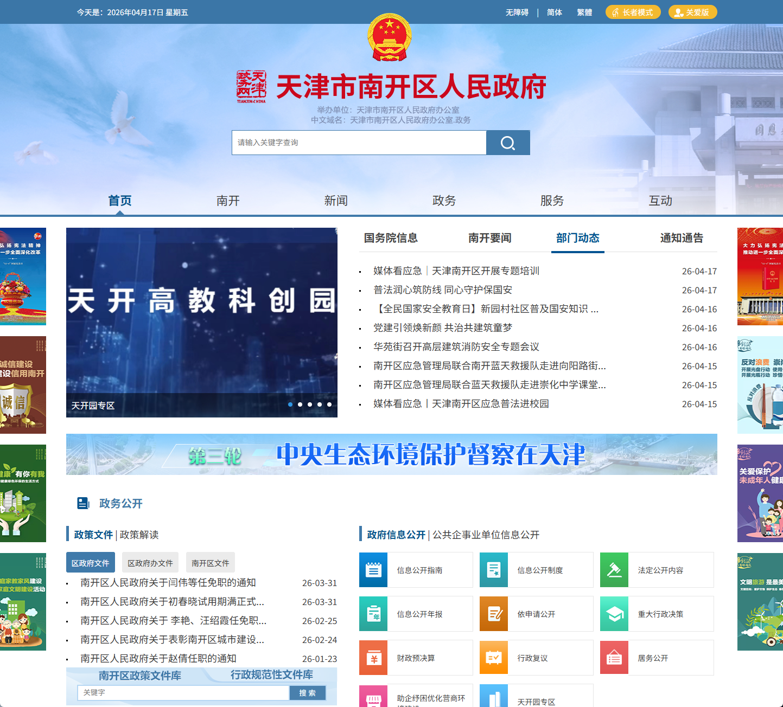The height and width of the screenshot is (707, 783).
Task: Open the 区政府办文件 tab
Action: [x=150, y=562]
